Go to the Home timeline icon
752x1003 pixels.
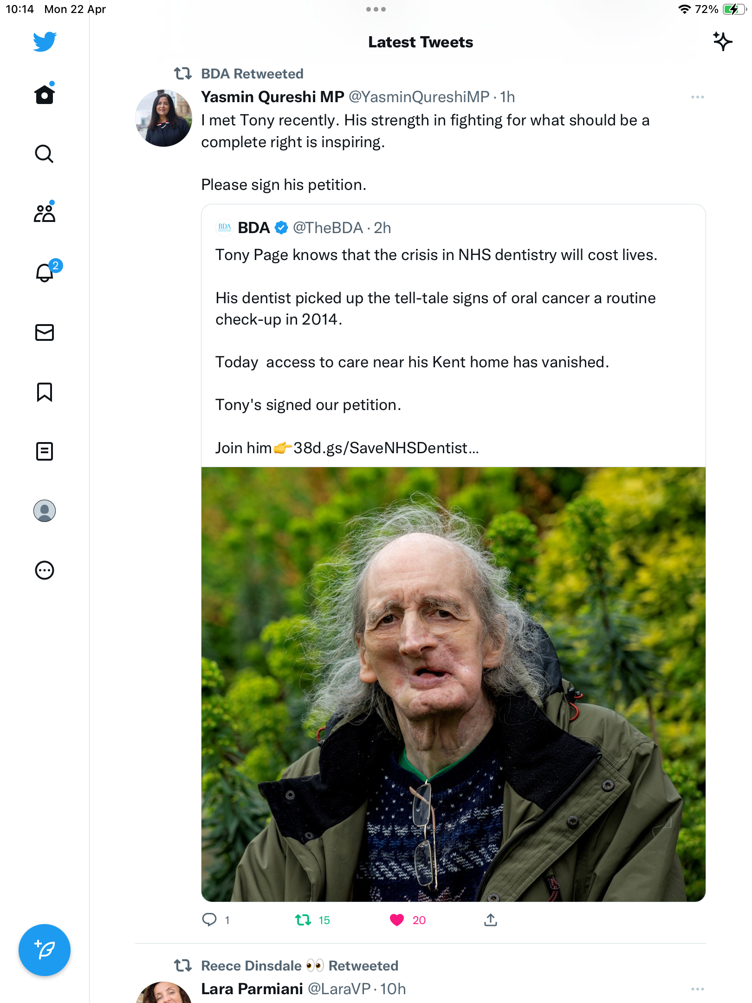coord(45,94)
